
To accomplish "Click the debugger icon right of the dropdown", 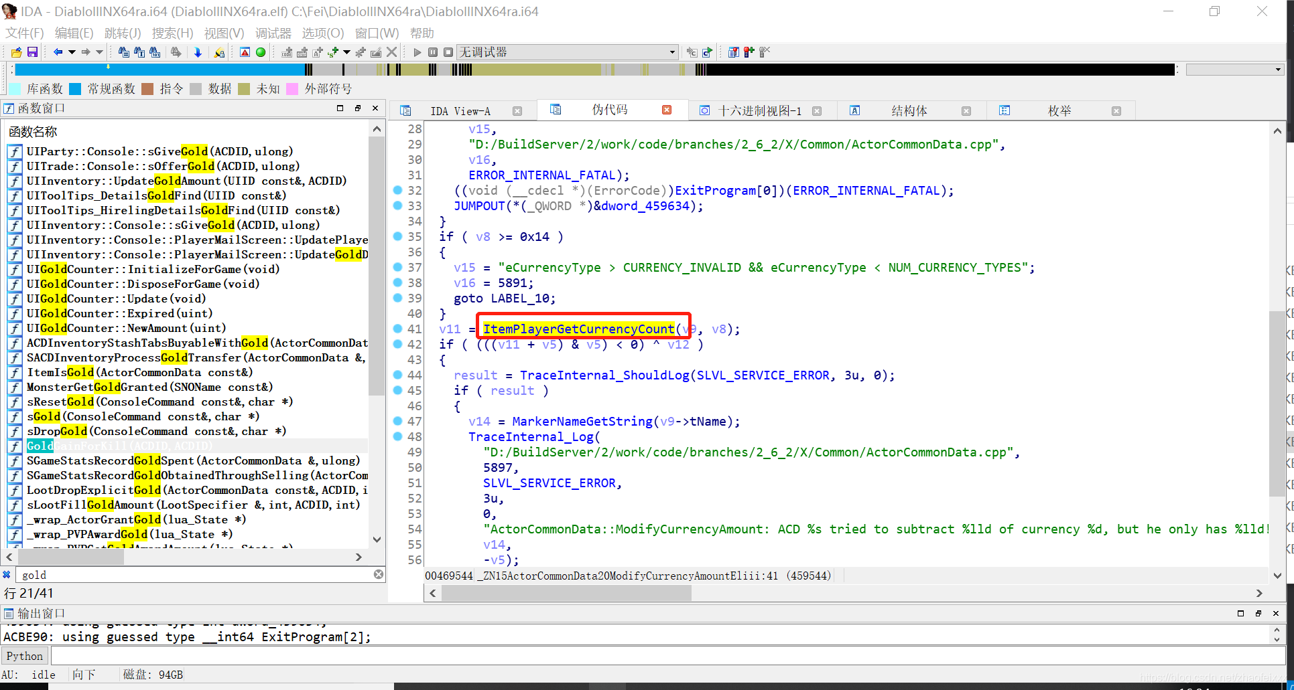I will click(692, 52).
